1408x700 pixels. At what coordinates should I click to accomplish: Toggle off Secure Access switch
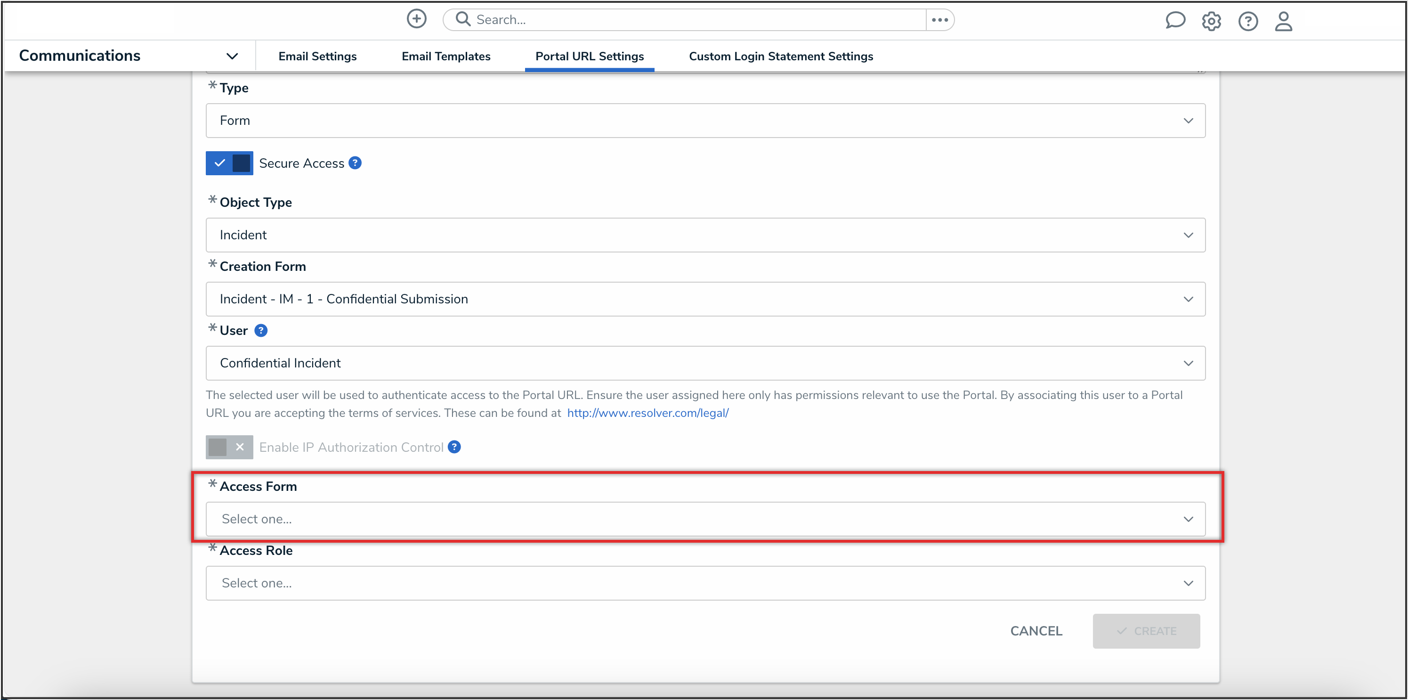(229, 163)
